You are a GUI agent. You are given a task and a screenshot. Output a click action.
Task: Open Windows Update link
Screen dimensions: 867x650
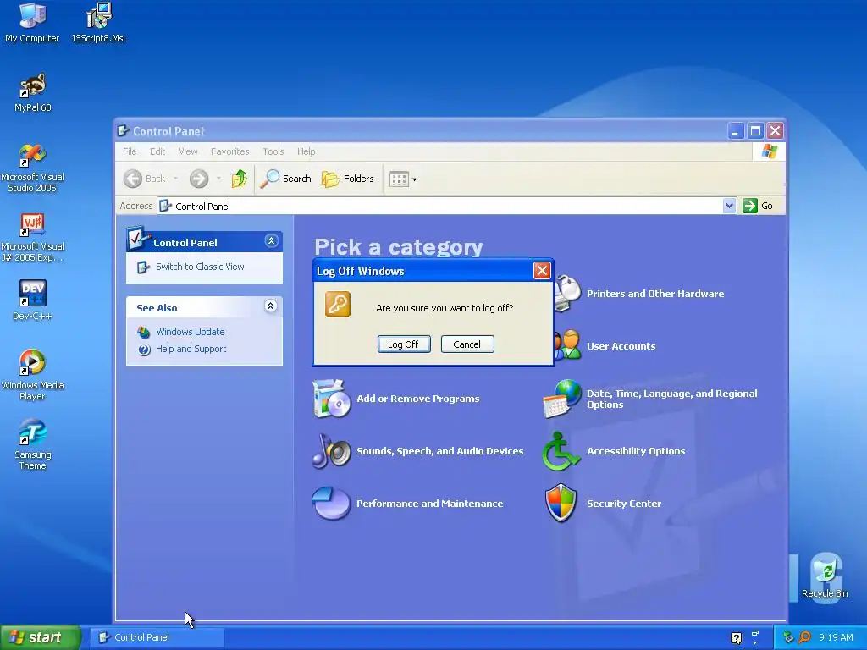pyautogui.click(x=191, y=332)
